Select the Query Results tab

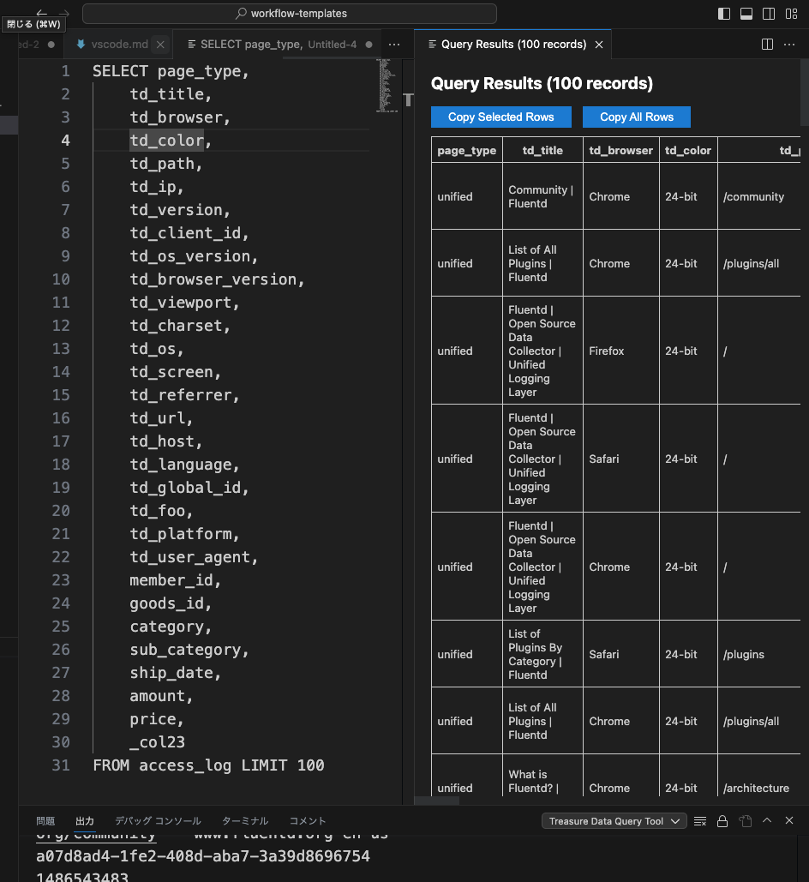(512, 45)
